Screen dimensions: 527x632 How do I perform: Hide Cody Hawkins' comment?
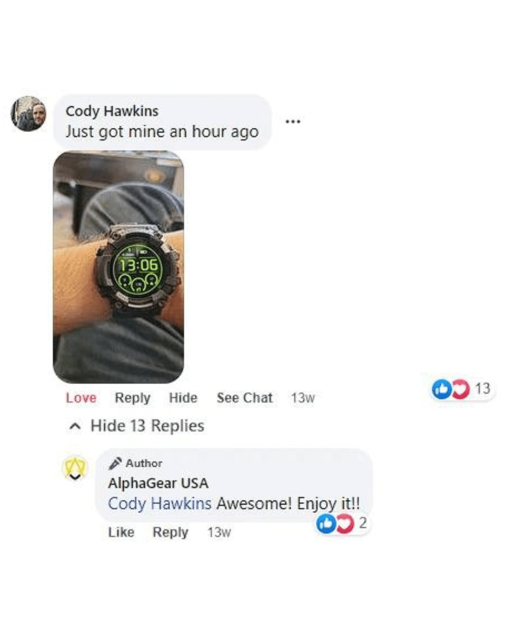click(x=183, y=398)
